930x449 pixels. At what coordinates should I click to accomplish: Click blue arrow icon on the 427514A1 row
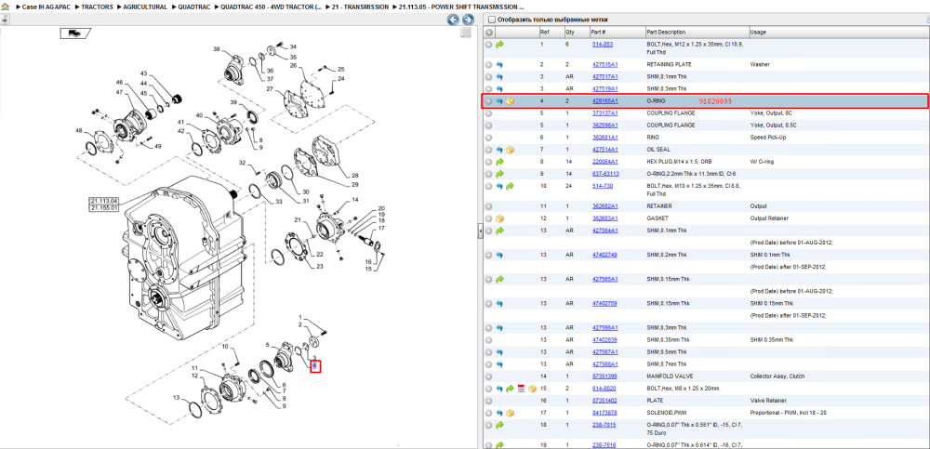point(499,150)
